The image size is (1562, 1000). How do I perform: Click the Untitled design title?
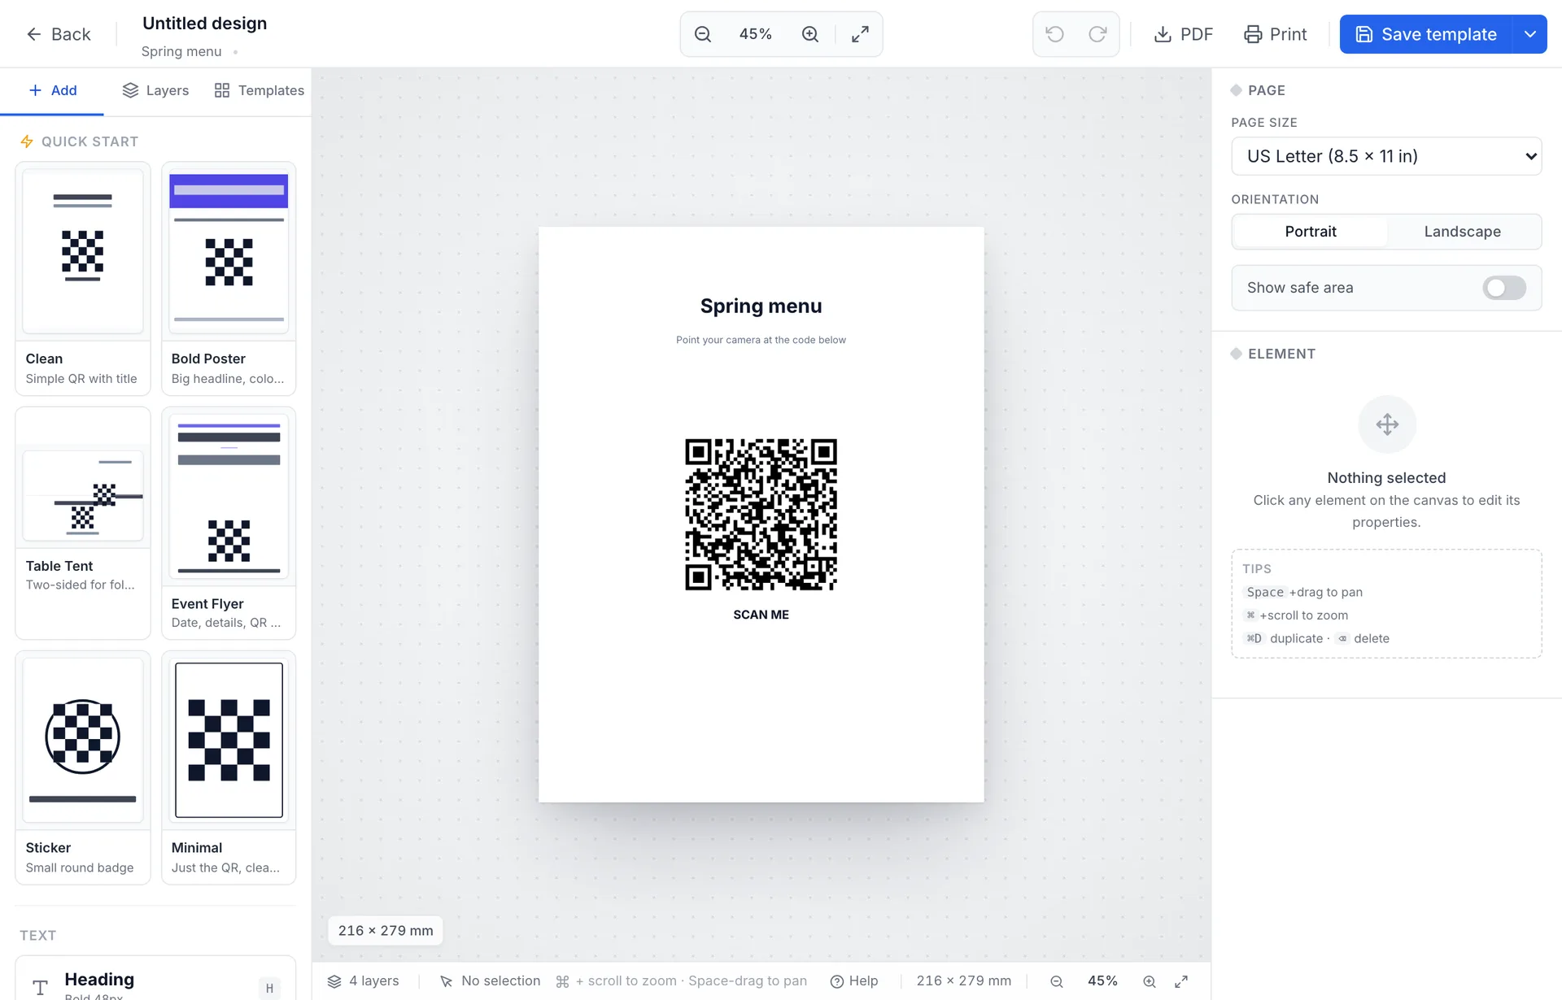204,24
